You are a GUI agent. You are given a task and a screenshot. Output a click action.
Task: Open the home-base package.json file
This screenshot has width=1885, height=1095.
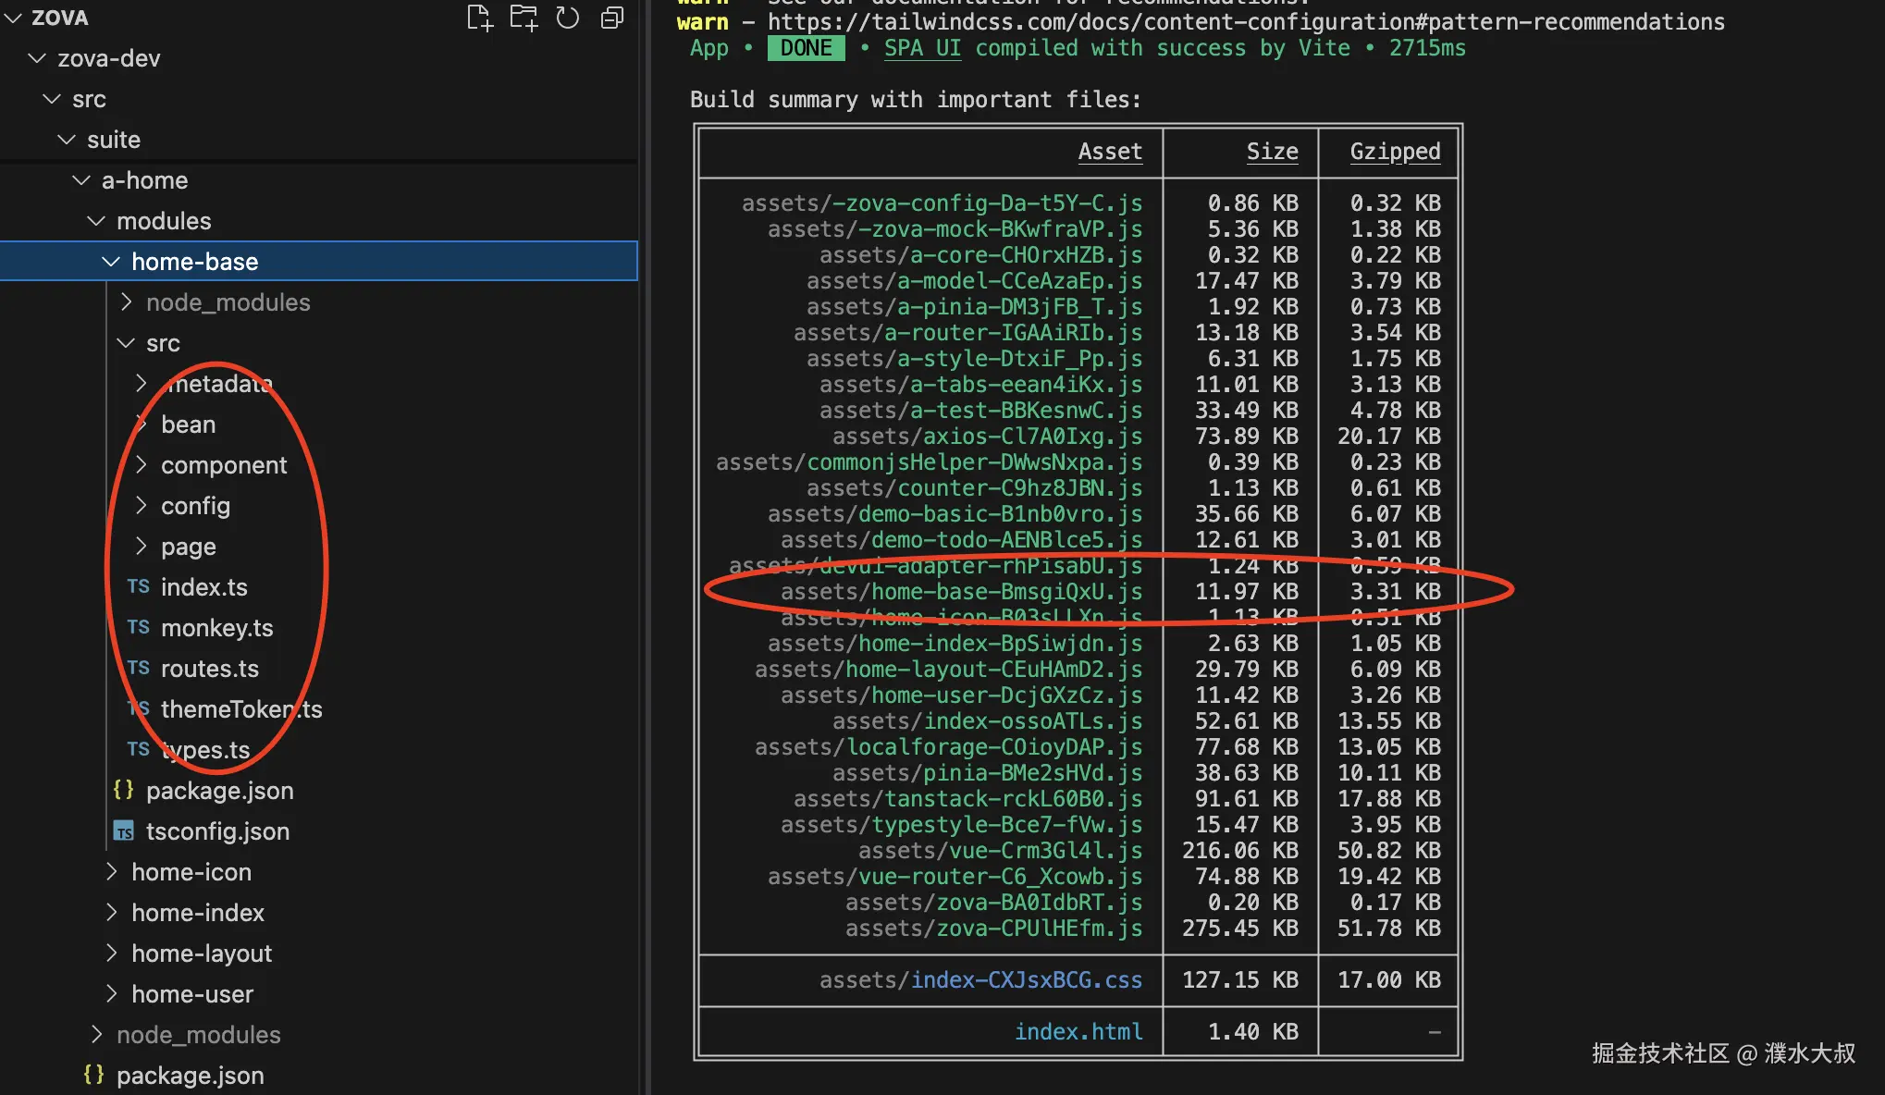[219, 791]
